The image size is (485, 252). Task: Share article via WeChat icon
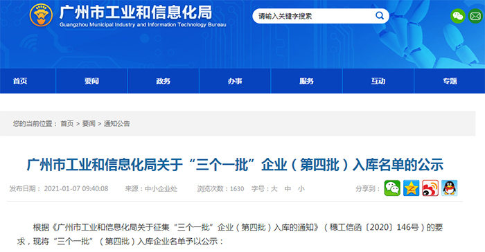click(392, 188)
